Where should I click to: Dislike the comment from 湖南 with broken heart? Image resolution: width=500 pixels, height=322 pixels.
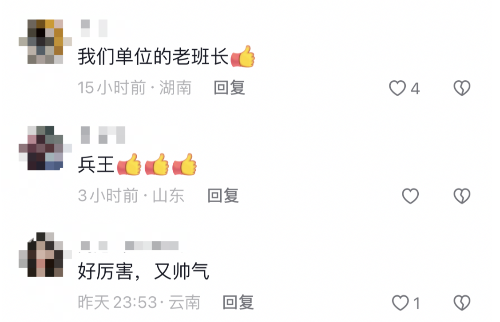(x=462, y=88)
